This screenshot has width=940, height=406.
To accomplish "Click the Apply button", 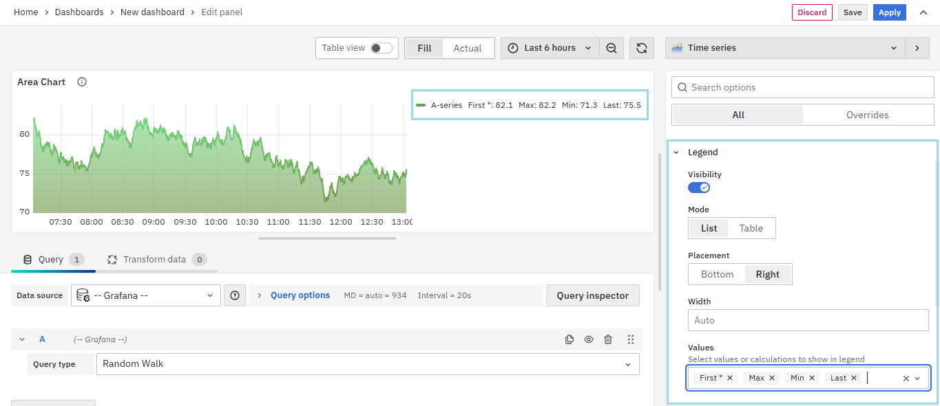I will pos(889,12).
